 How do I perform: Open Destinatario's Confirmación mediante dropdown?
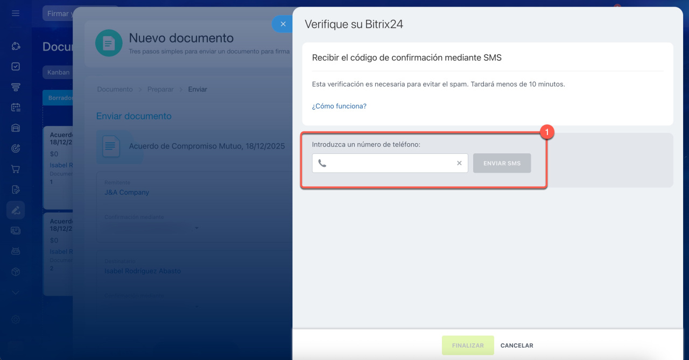point(152,306)
